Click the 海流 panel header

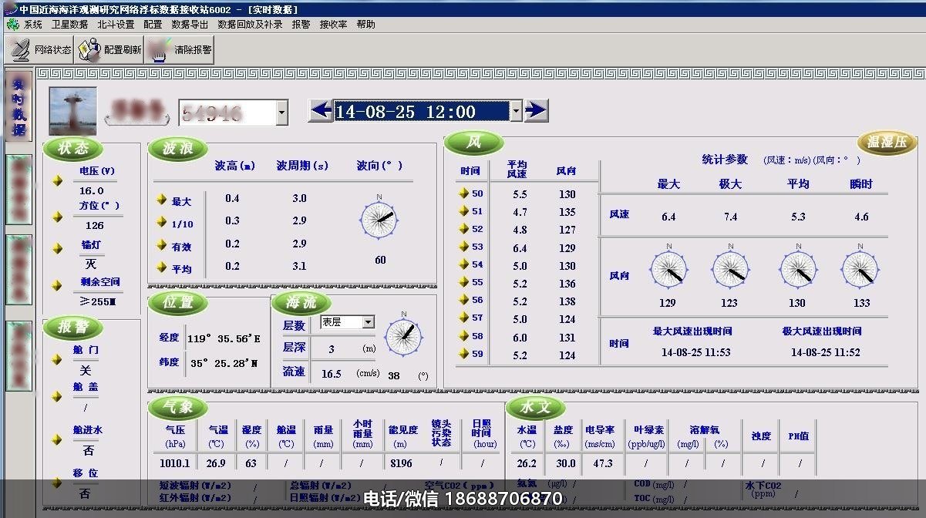pyautogui.click(x=301, y=302)
